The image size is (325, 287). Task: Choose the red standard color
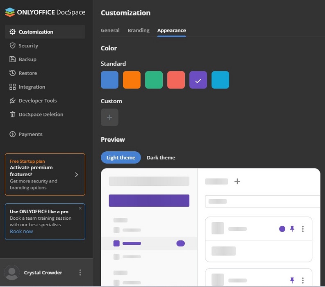point(176,80)
